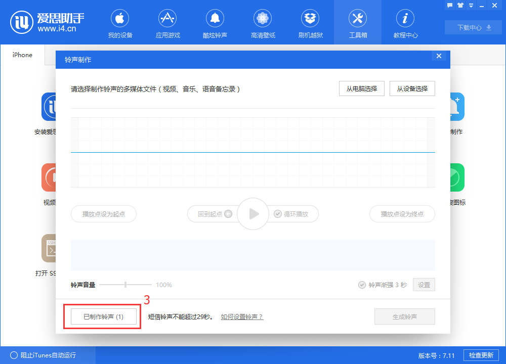Adjust the 铃声音量 volume slider
The width and height of the screenshot is (506, 364).
point(125,285)
